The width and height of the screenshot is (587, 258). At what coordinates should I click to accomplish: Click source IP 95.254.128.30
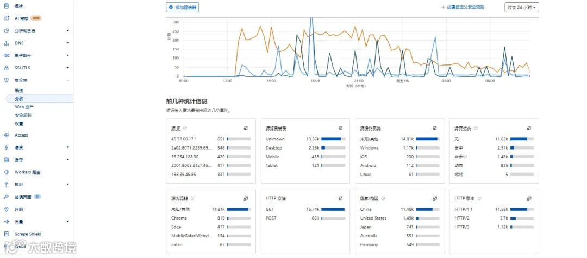185,157
